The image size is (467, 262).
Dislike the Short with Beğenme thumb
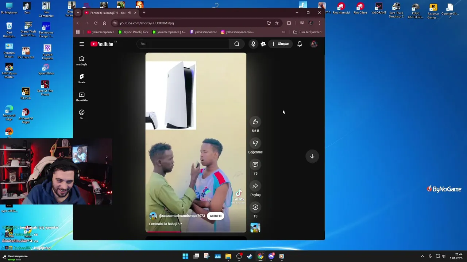point(255,143)
